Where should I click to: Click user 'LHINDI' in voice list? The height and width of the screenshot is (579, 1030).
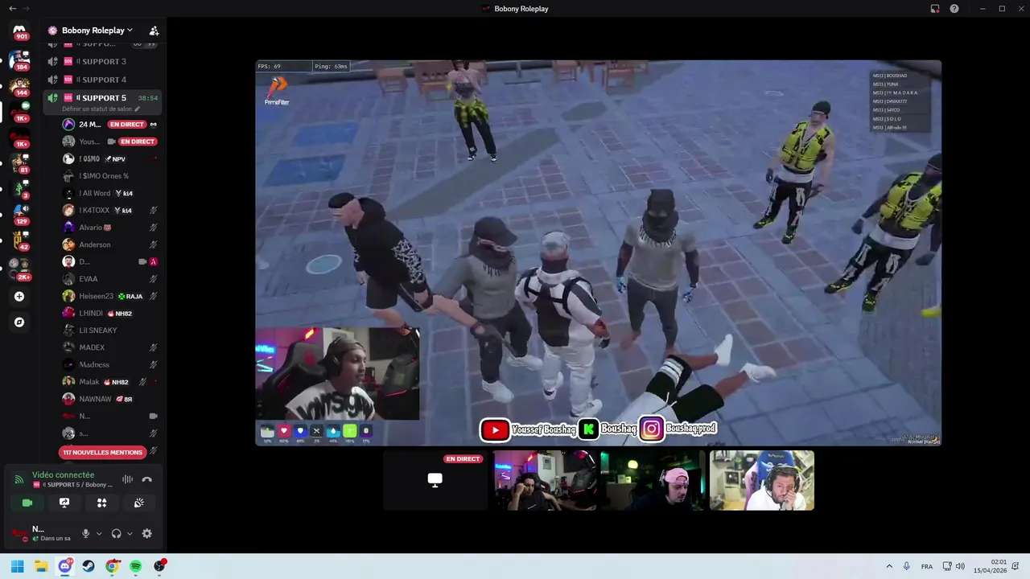click(x=110, y=314)
